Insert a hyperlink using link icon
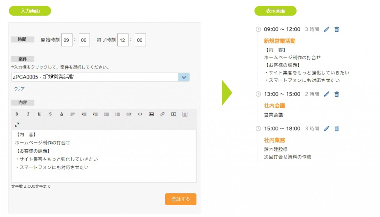 point(129,114)
